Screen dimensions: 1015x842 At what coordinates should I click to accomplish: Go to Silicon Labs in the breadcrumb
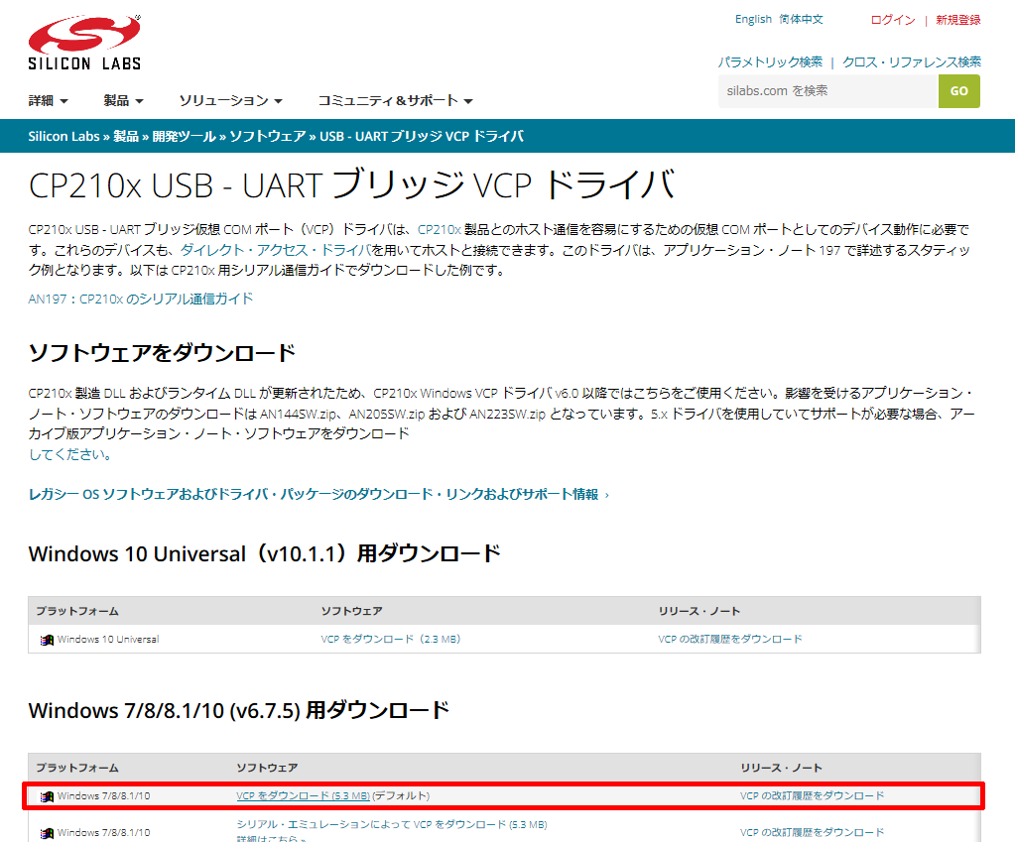click(x=63, y=137)
